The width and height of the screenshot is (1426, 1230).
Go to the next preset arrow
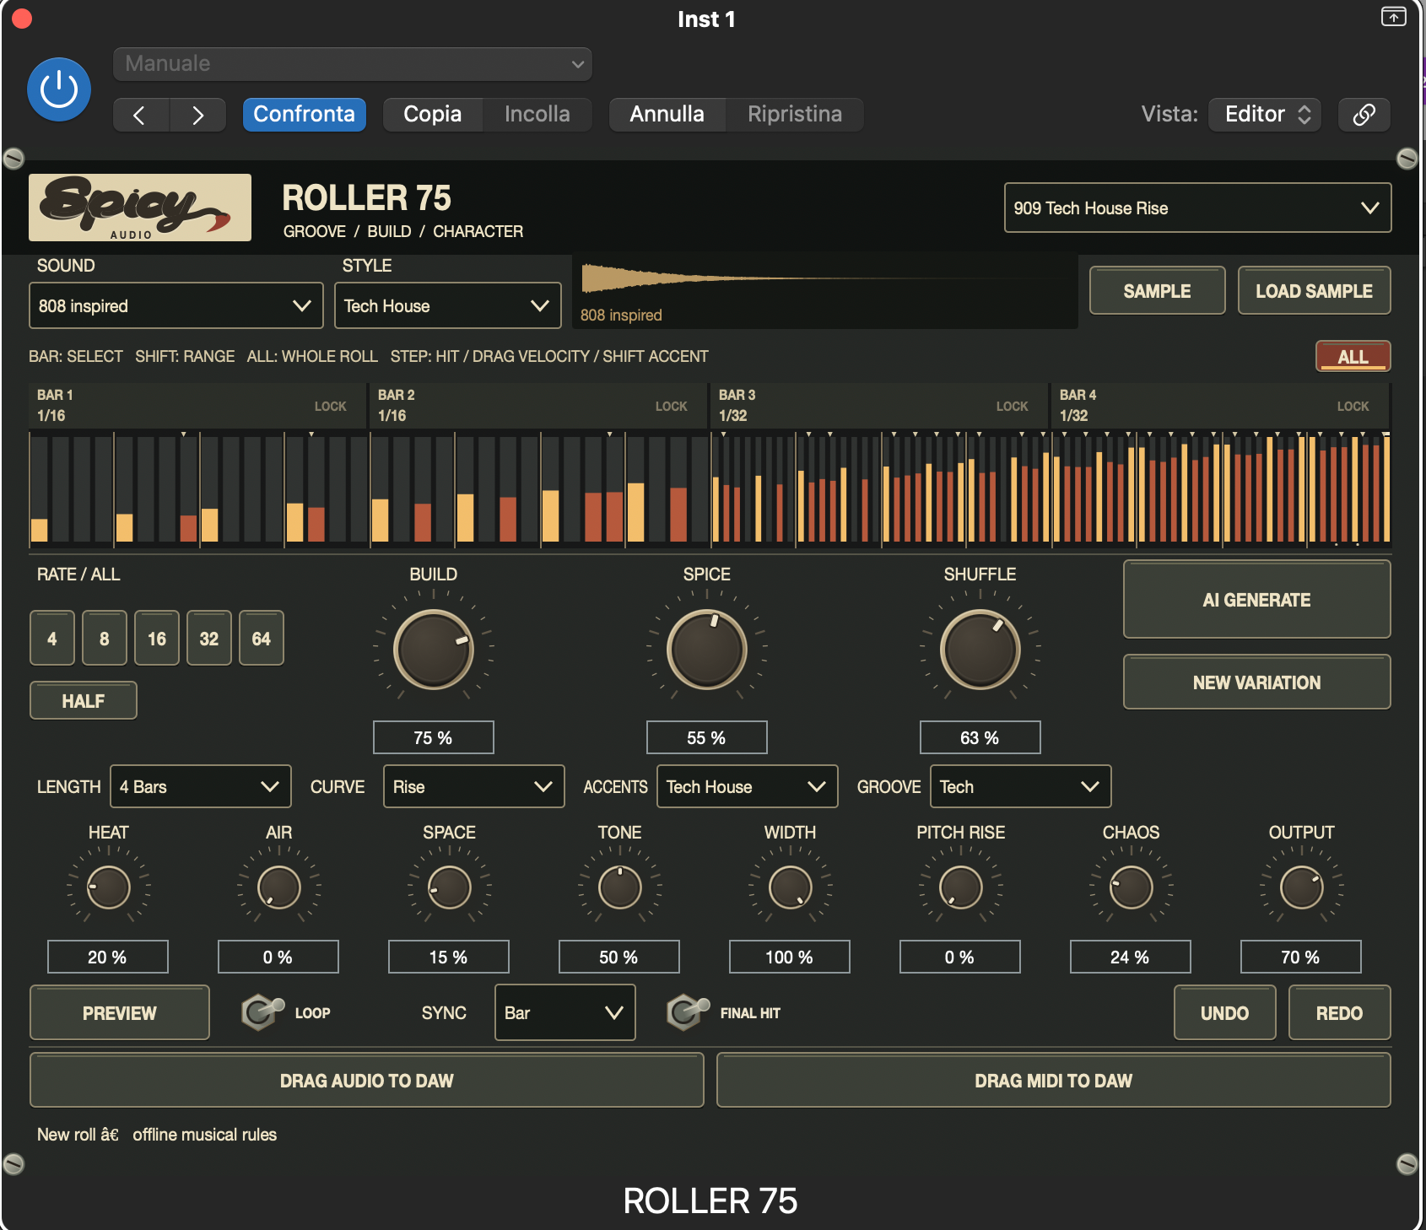click(x=197, y=115)
